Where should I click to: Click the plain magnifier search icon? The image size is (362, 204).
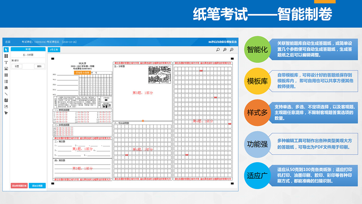click(x=218, y=50)
